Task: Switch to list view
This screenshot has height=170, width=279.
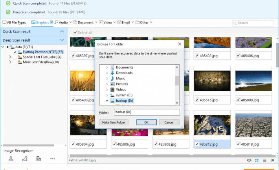Action: click(x=264, y=160)
